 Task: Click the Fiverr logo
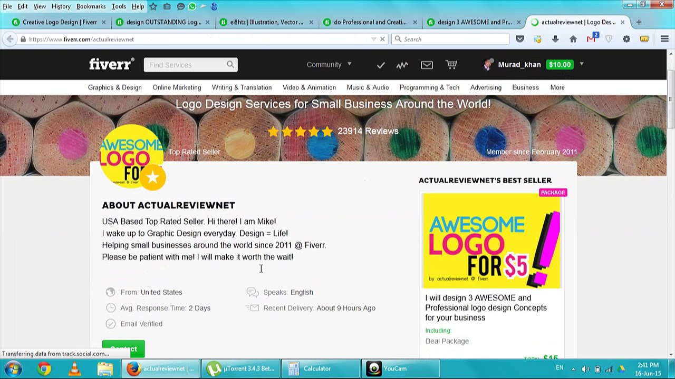point(111,64)
